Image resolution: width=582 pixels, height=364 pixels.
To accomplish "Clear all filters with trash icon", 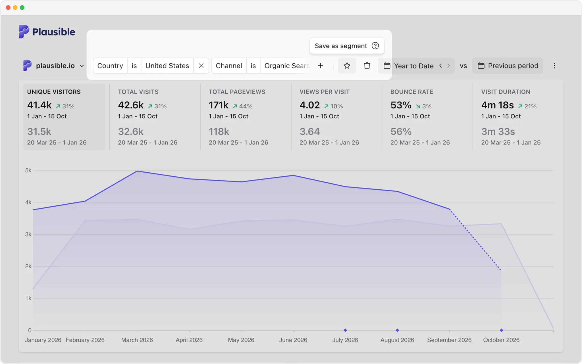I will click(x=367, y=66).
